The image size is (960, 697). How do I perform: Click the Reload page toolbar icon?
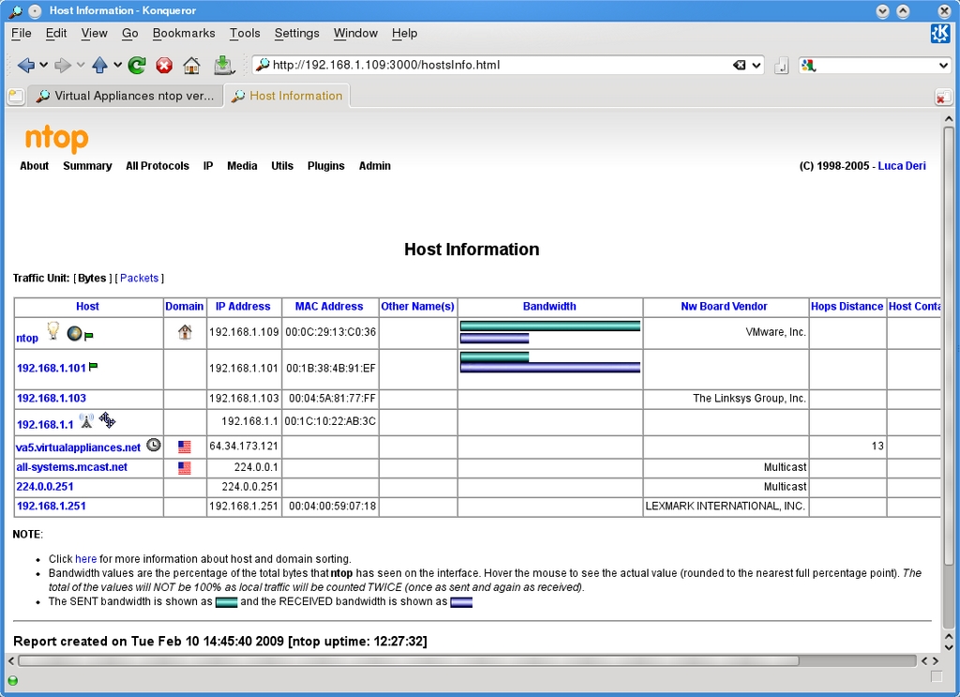(137, 65)
